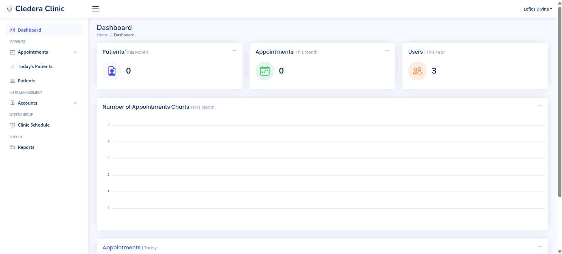Open Today's Patients from sidebar
The width and height of the screenshot is (562, 254).
tap(35, 67)
